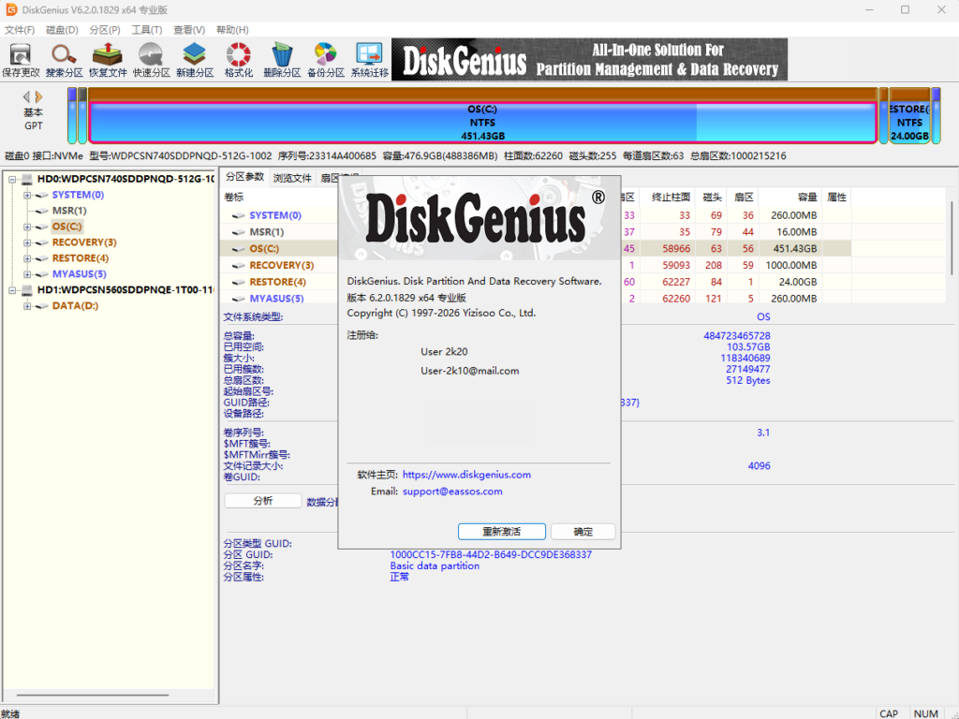
Task: Click the HD1 disk drive icon in the tree
Action: [x=27, y=290]
